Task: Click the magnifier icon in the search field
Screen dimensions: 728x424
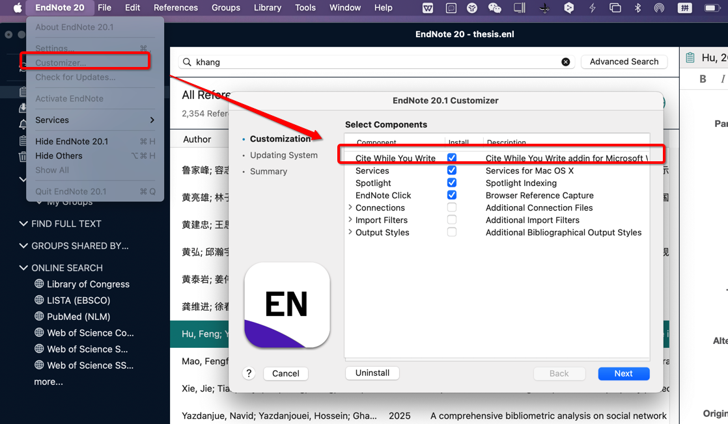Action: coord(187,62)
